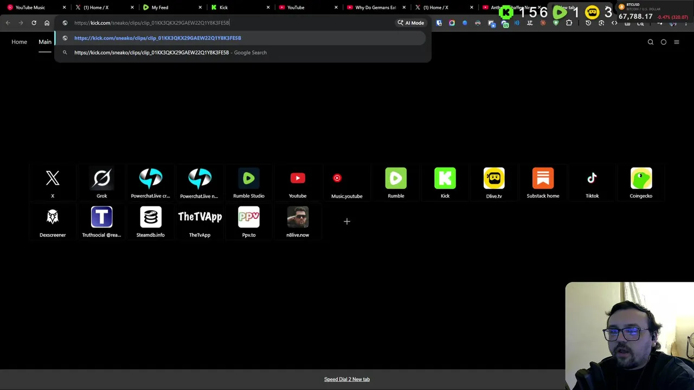Open the history clock icon in toolbar
This screenshot has width=694, height=390.
[588, 23]
